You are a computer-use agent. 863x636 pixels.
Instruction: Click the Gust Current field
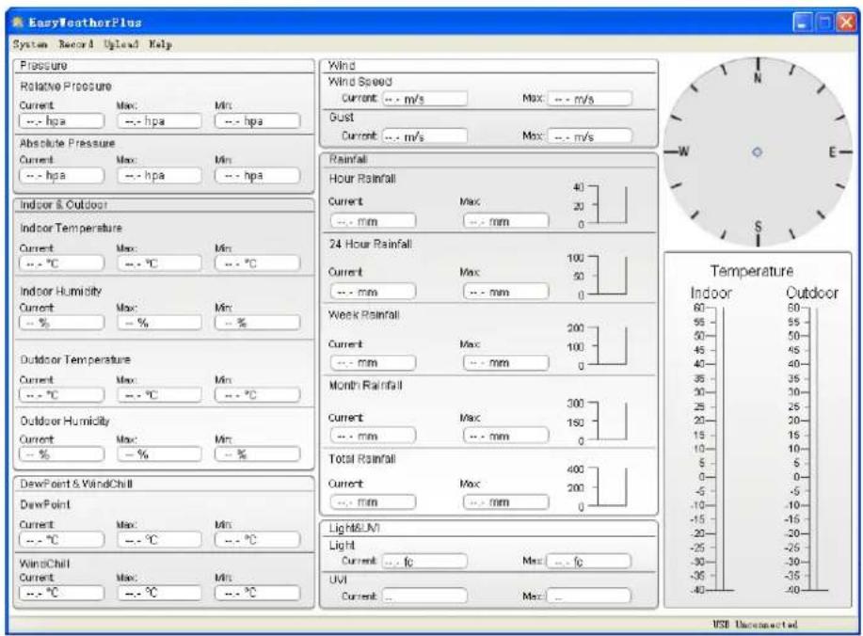tap(424, 135)
